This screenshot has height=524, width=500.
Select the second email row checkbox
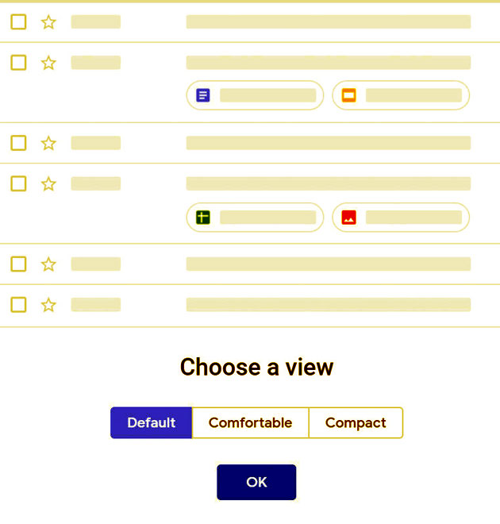pos(18,63)
